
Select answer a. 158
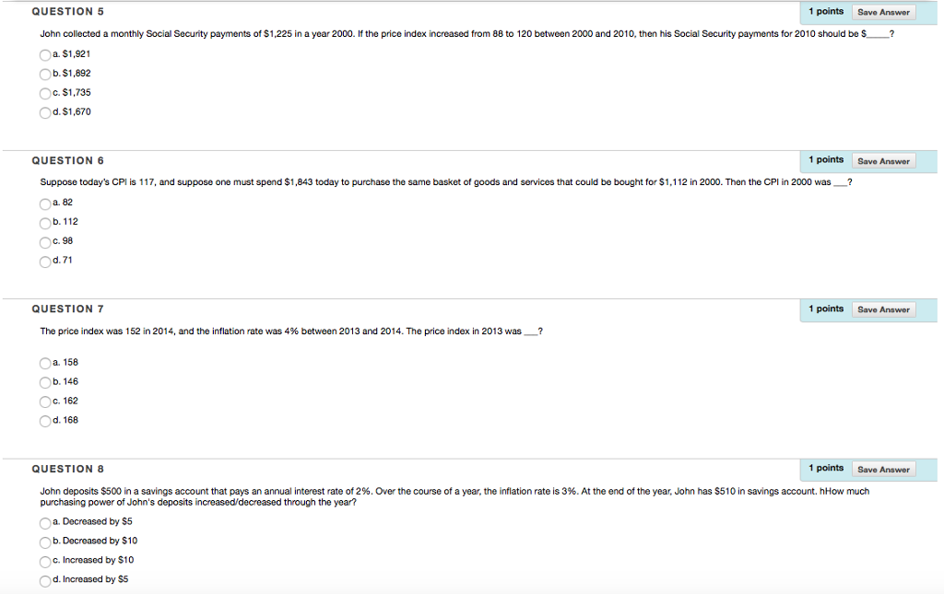coord(44,363)
